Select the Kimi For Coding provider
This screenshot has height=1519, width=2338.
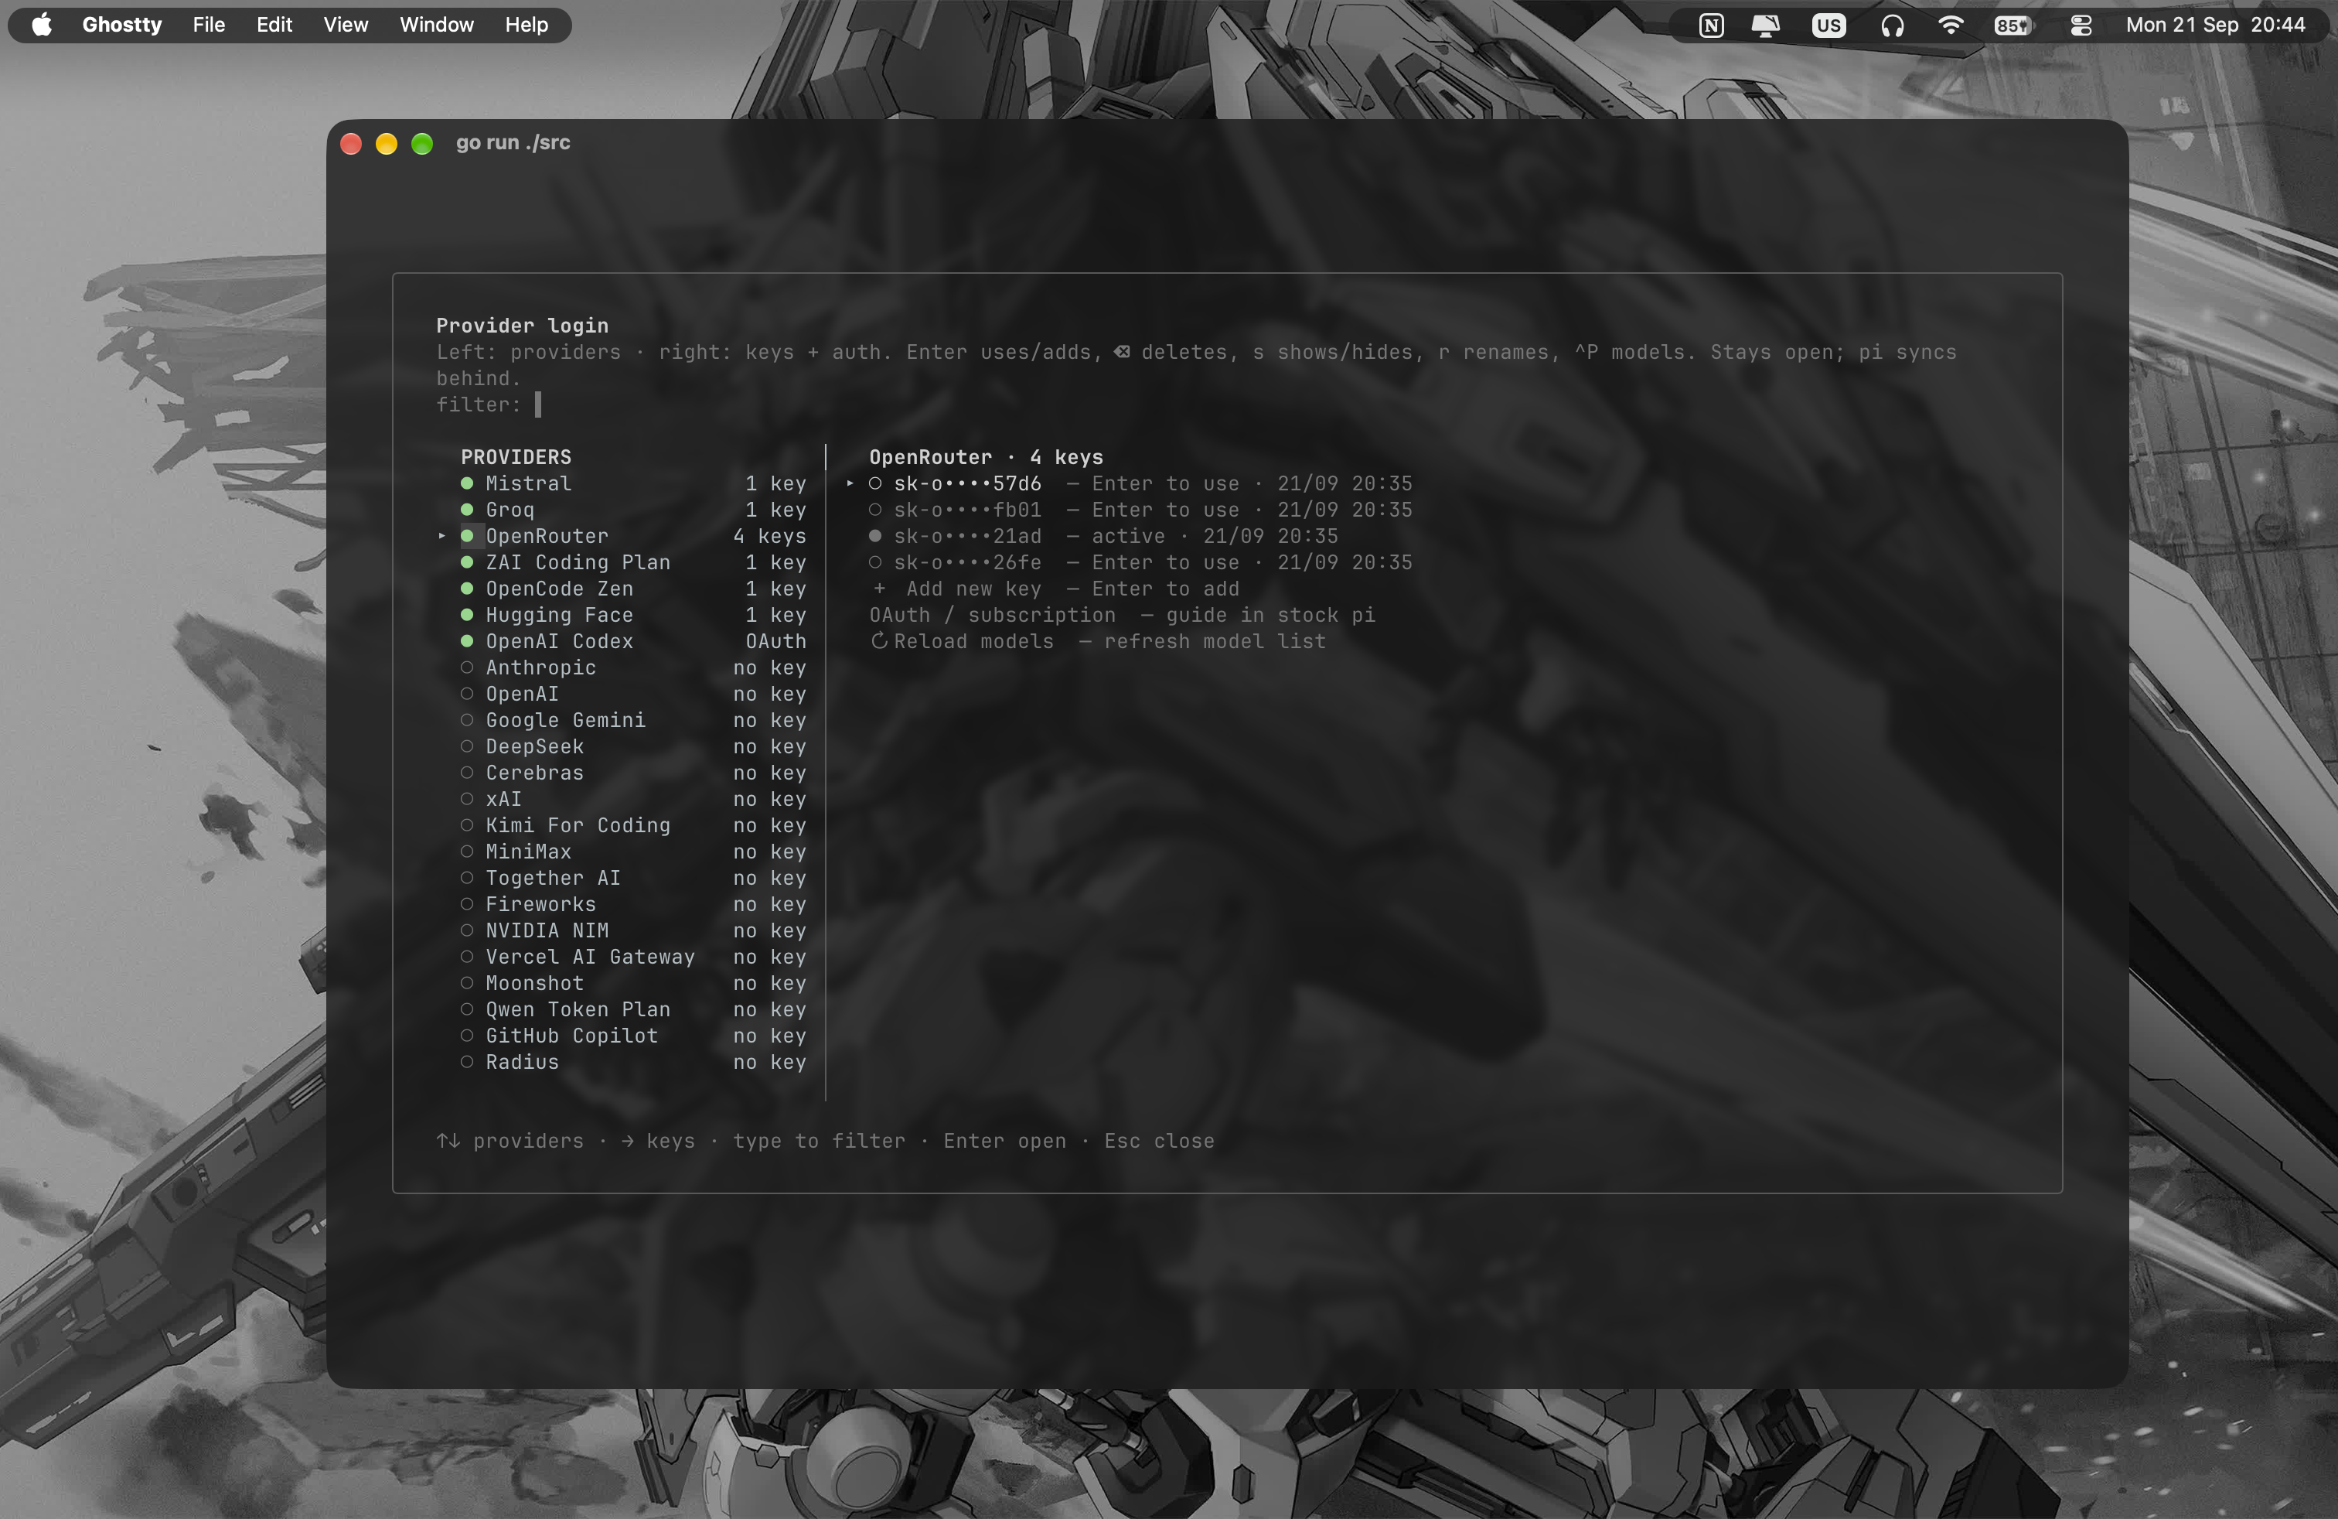634,825
